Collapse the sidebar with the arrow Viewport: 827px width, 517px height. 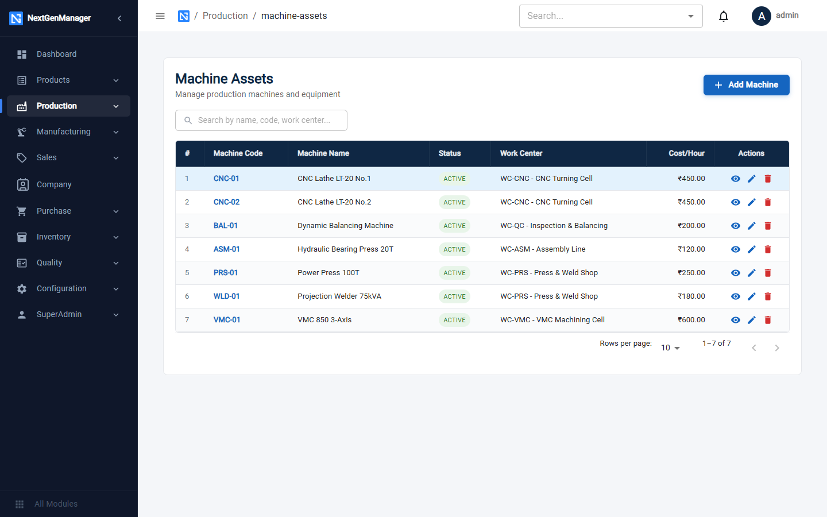[x=119, y=18]
